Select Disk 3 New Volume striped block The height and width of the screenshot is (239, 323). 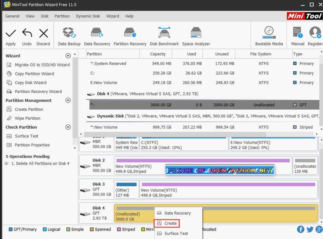228,189
